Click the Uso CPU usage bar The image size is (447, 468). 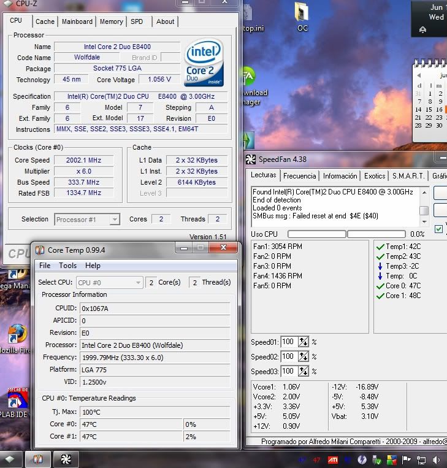click(346, 234)
